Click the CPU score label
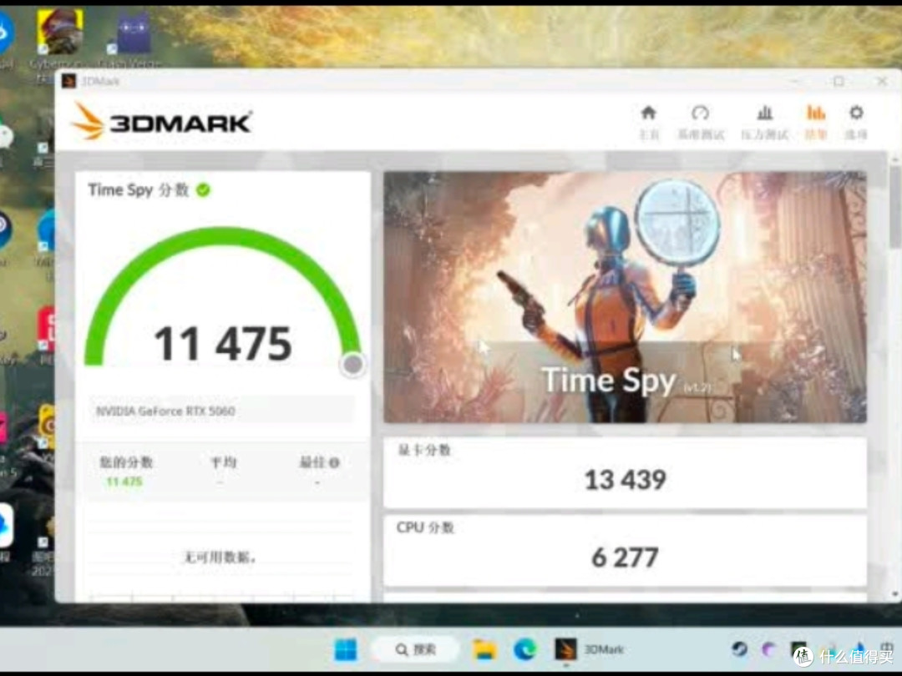 [x=425, y=527]
